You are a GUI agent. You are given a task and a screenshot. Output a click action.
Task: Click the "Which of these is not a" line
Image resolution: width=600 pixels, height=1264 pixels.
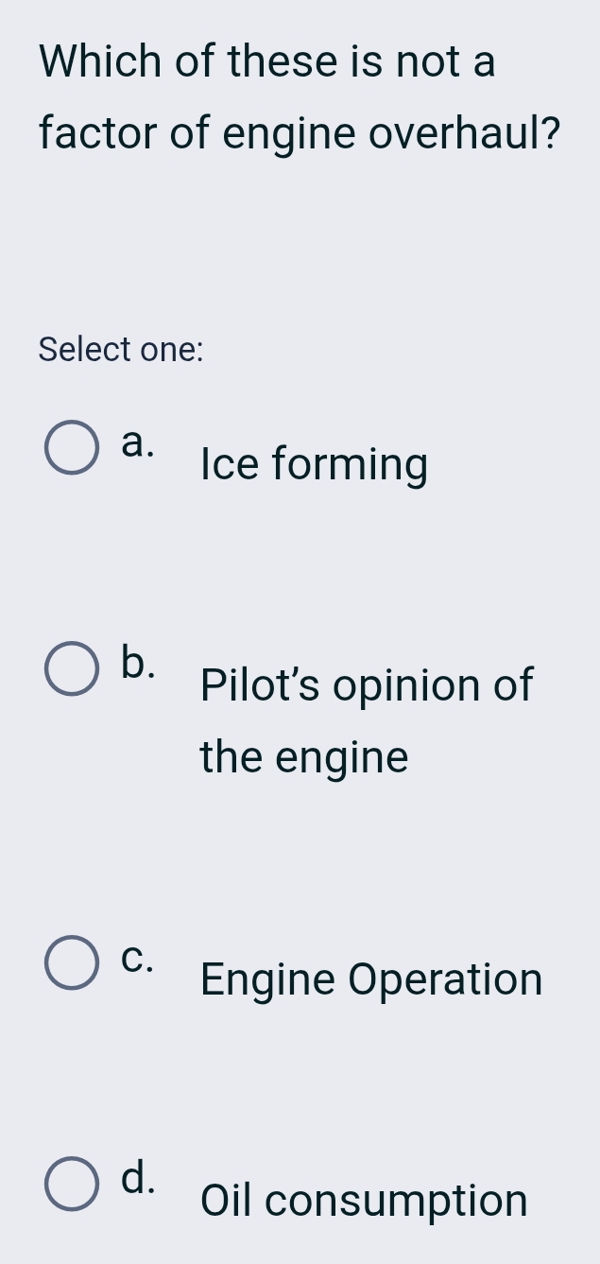[267, 62]
